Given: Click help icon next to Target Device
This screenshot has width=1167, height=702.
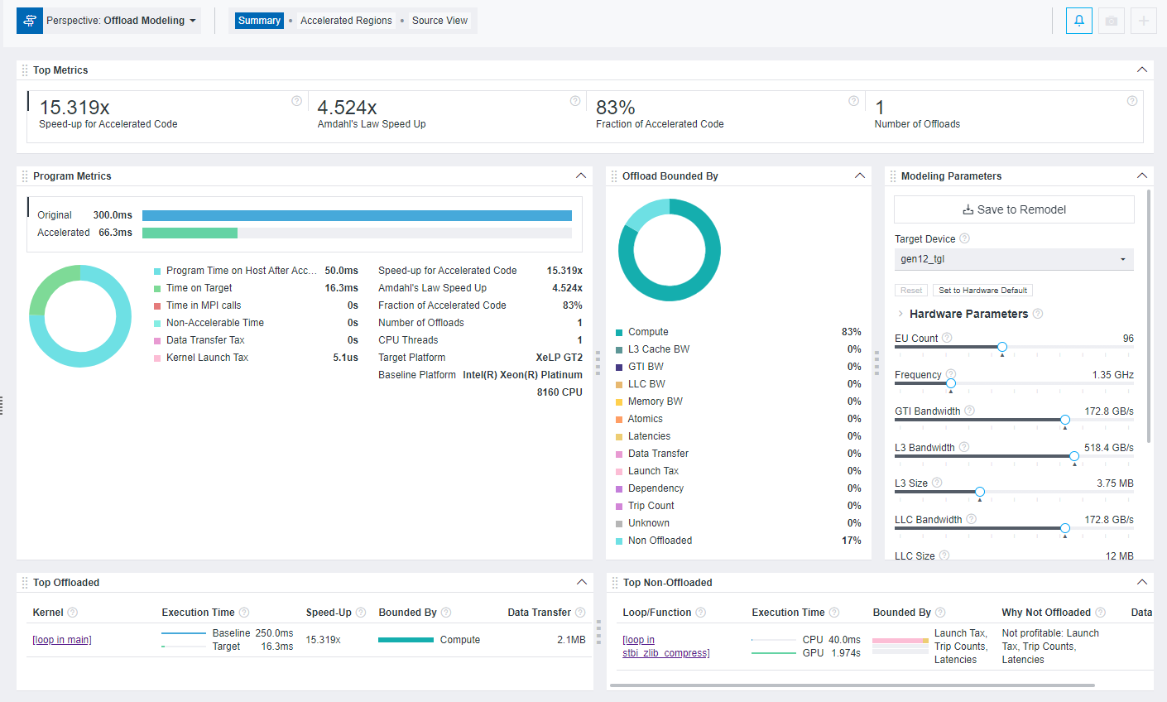Looking at the screenshot, I should point(964,238).
